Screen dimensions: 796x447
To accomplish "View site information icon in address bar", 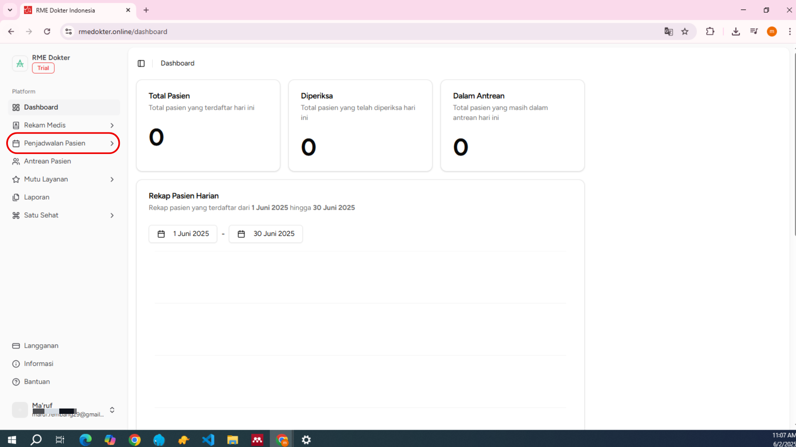I will [69, 31].
